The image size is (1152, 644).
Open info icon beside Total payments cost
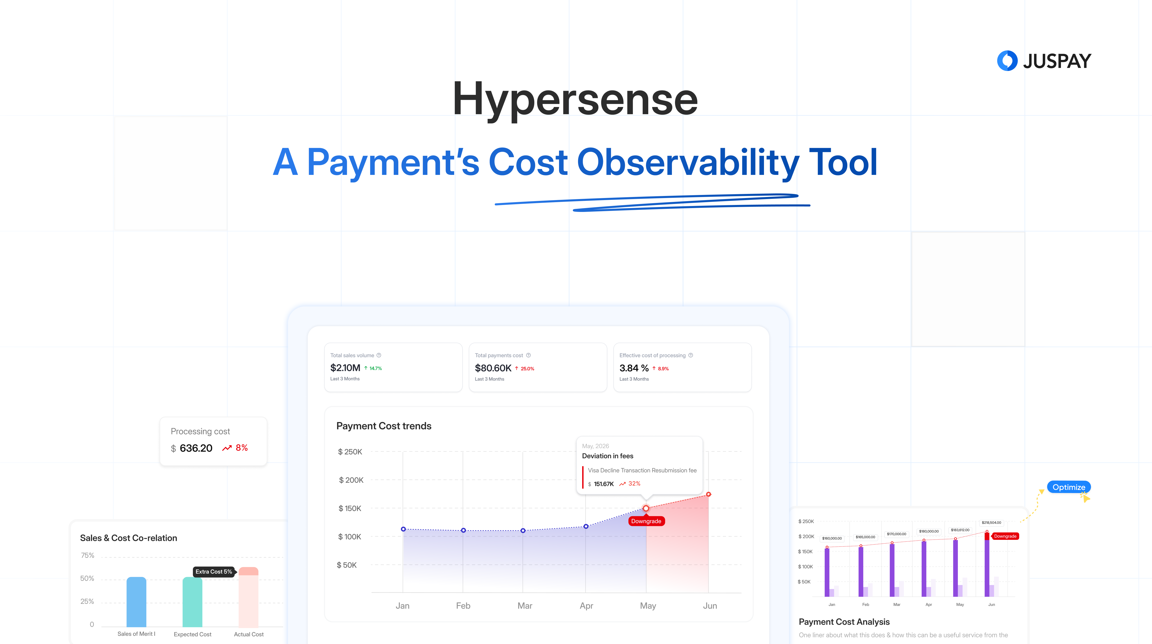(528, 355)
